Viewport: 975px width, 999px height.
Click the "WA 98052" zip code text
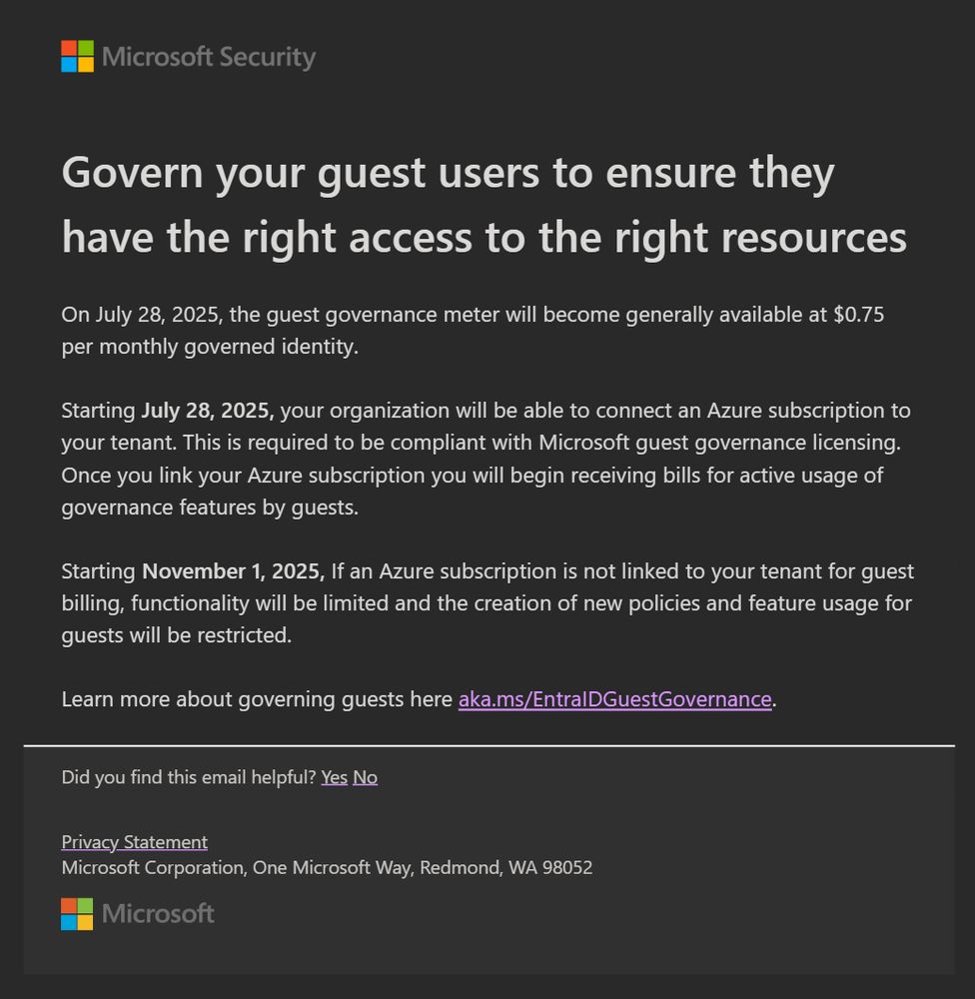[550, 868]
